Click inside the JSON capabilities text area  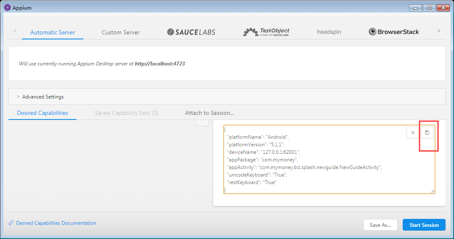pos(329,159)
